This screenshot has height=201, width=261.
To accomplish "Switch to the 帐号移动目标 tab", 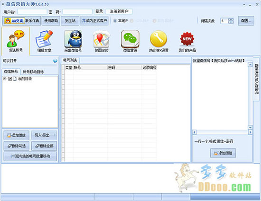I will pos(33,72).
